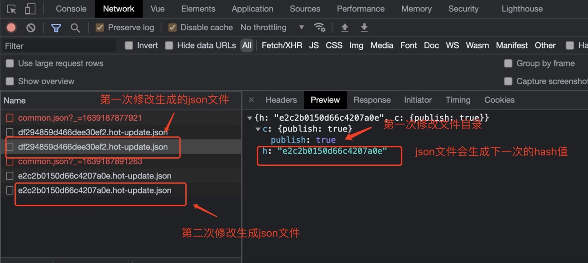This screenshot has width=588, height=263.
Task: Close the request details panel
Action: [251, 100]
